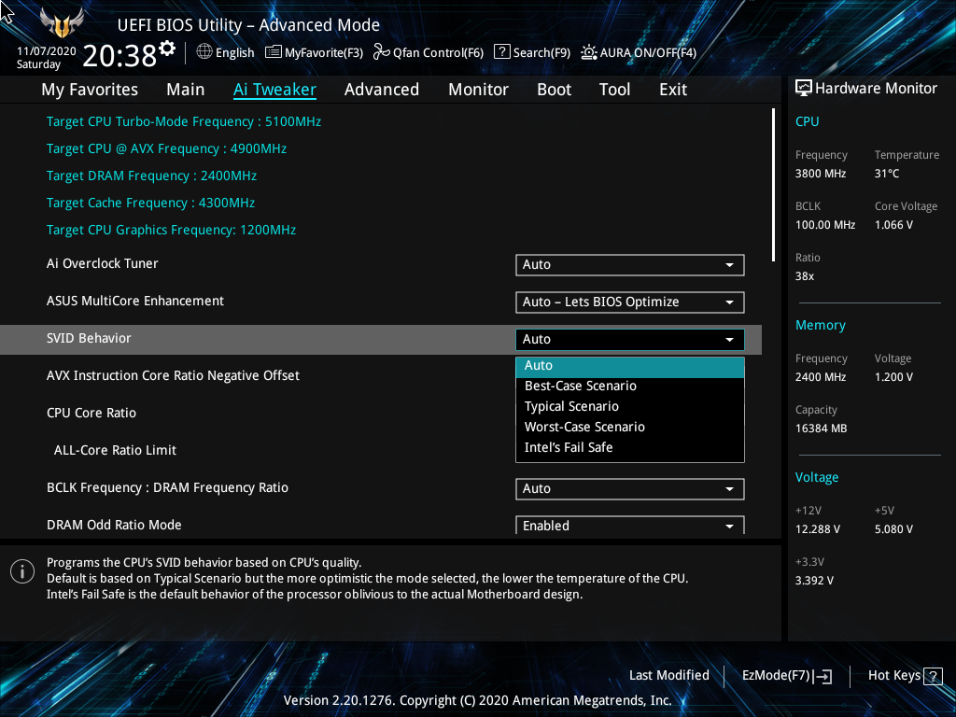Click Target CPU Graphics Frequency line
This screenshot has height=717, width=956.
[x=172, y=230]
